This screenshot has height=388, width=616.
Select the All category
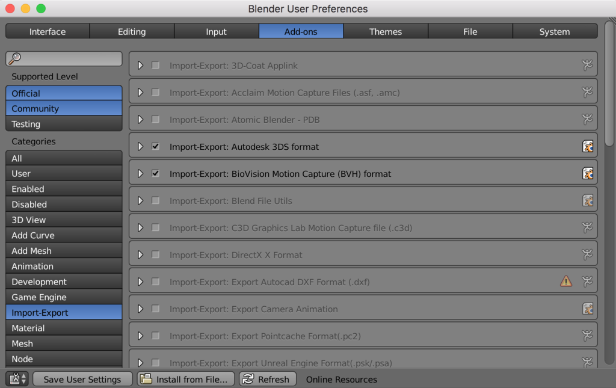[64, 158]
